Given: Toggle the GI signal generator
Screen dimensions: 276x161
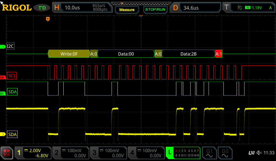Looking at the screenshot, I should coord(209,153).
